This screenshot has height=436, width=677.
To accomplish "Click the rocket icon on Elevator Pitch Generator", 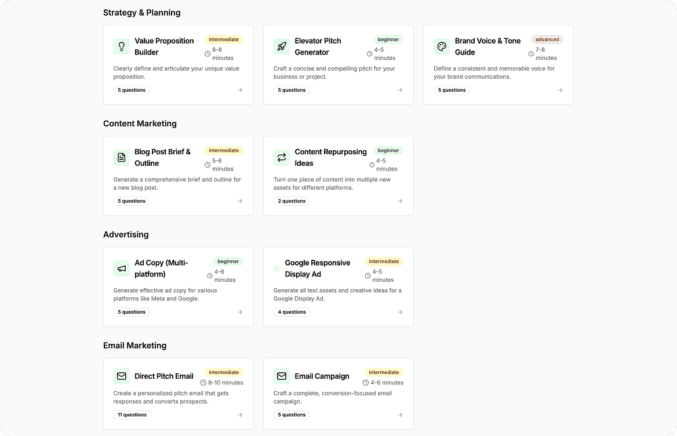I will pos(282,47).
